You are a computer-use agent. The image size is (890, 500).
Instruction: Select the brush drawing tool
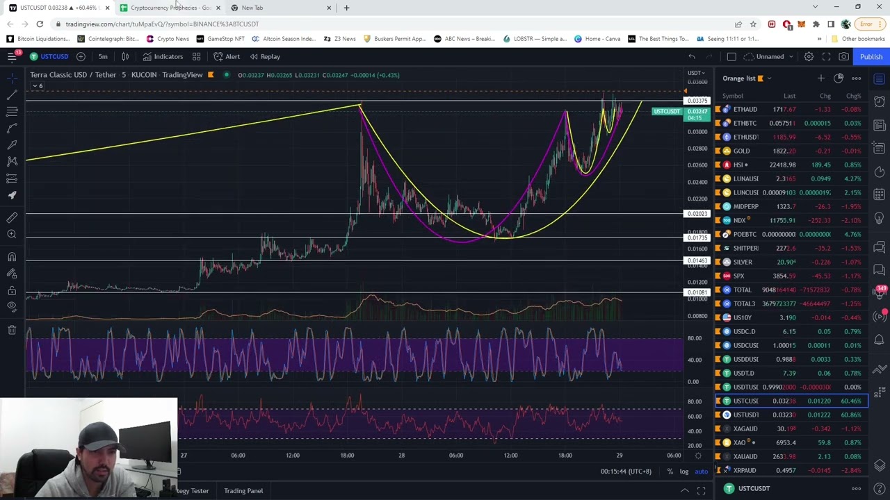(x=12, y=128)
